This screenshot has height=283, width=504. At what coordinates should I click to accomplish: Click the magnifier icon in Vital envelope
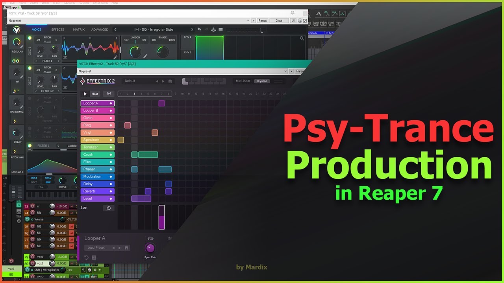click(x=302, y=39)
